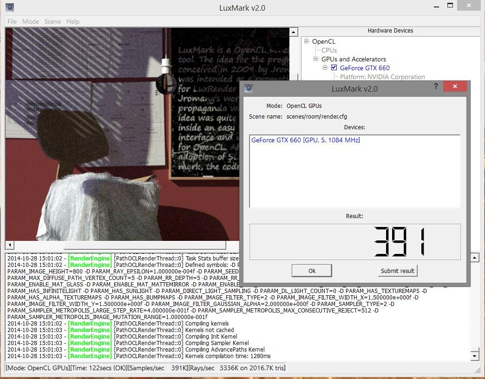This screenshot has height=379, width=485.
Task: Click the 391 result display
Action: point(355,241)
